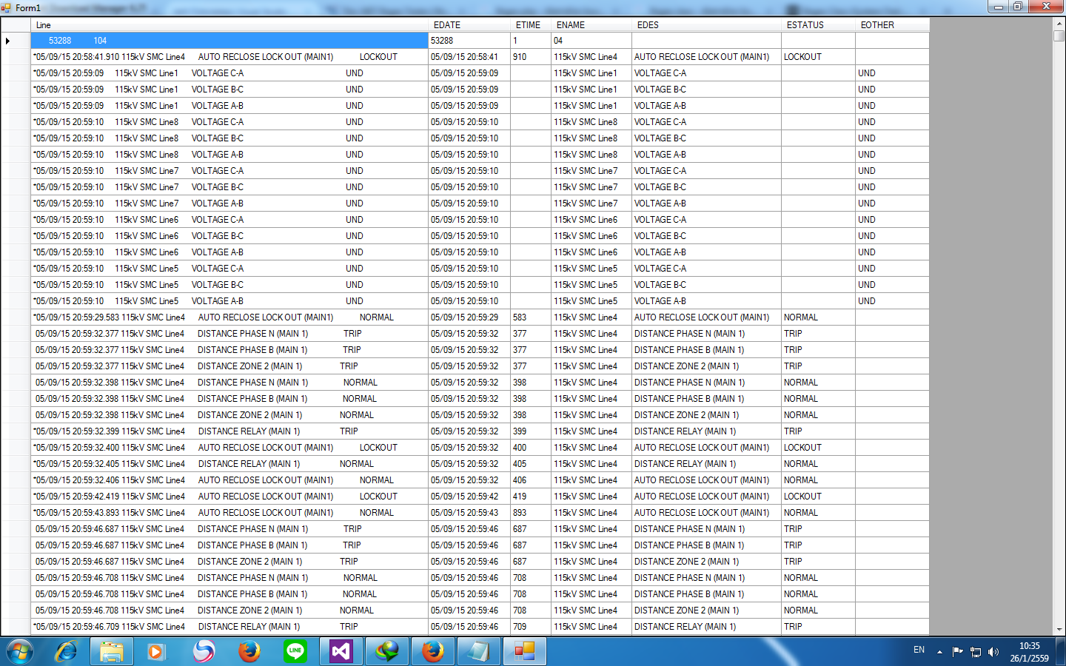
Task: Sort by the EDATE column header
Action: click(470, 25)
